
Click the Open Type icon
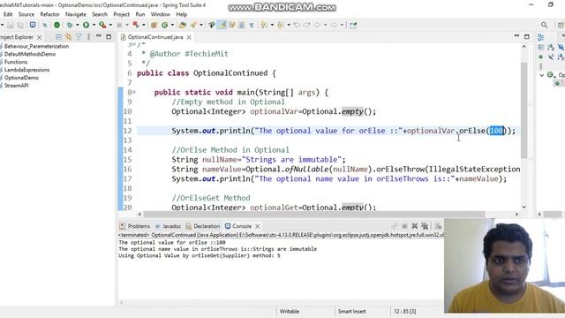pos(183,25)
